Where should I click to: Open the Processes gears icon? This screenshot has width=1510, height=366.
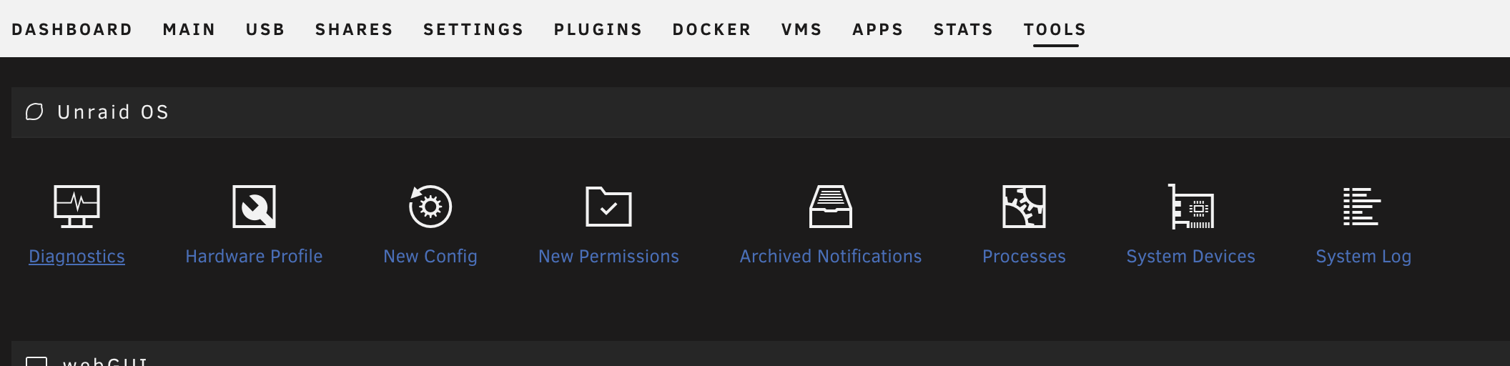point(1024,207)
